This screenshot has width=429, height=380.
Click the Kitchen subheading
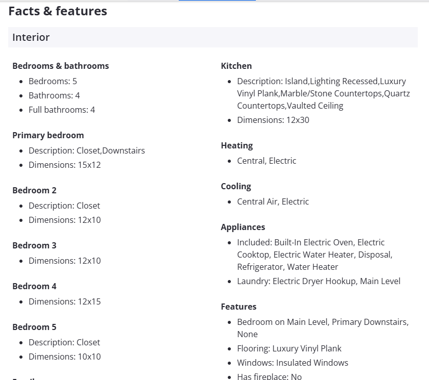236,66
